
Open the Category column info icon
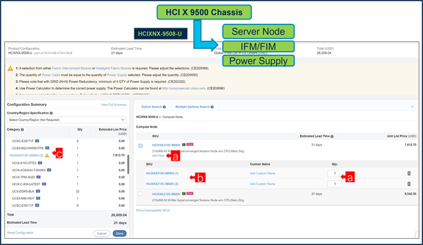pyautogui.click(x=23, y=129)
